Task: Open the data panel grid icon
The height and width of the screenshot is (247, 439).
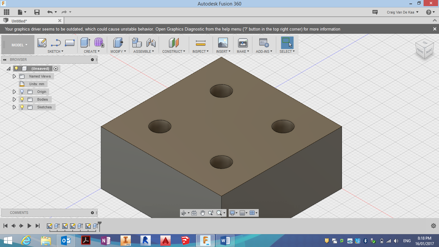Action: tap(6, 12)
